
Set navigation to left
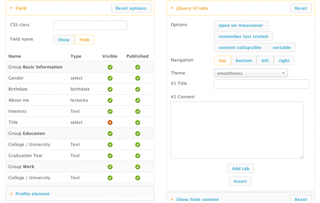pyautogui.click(x=265, y=61)
